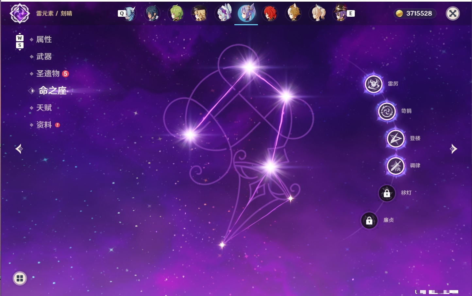Click the 移灯 label text
This screenshot has width=472, height=296.
[406, 193]
